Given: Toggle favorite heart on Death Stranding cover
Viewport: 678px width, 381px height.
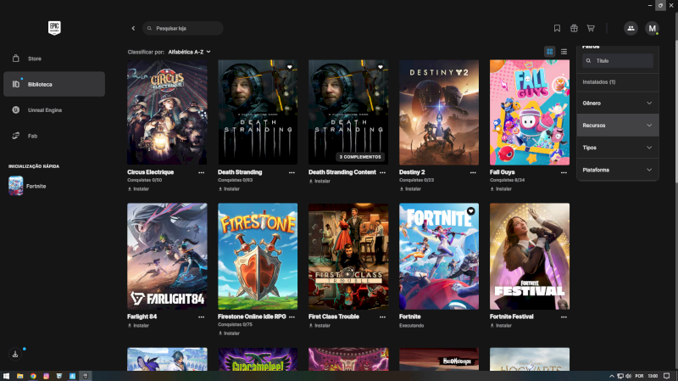Looking at the screenshot, I should pos(290,67).
